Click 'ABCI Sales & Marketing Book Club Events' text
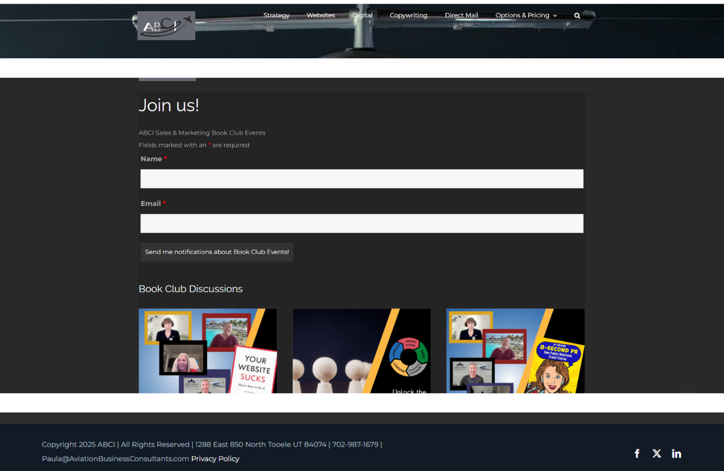The image size is (724, 471). (202, 133)
